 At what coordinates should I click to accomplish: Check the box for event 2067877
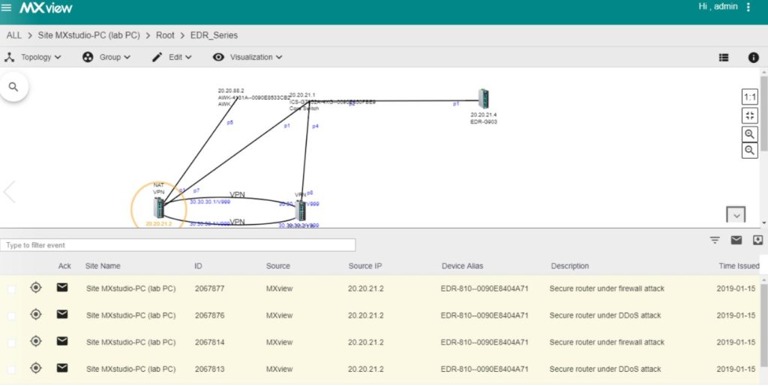pos(11,289)
